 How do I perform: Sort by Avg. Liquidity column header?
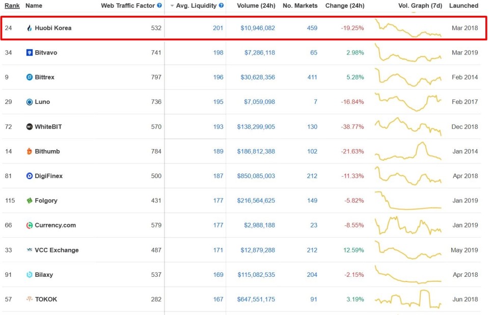click(197, 6)
